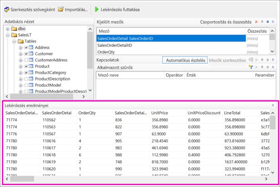This screenshot has height=187, width=280.
Task: Click move filter up arrow icon
Action: pos(262,67)
